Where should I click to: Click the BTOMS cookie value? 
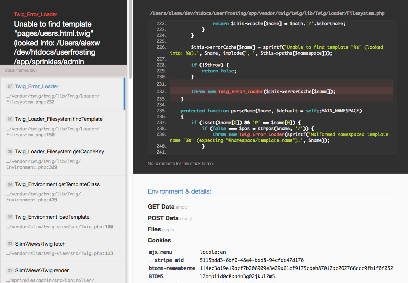237,276
